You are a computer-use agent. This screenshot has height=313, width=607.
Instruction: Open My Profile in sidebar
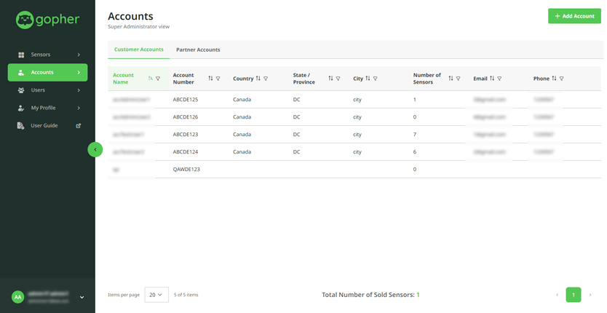coord(47,108)
